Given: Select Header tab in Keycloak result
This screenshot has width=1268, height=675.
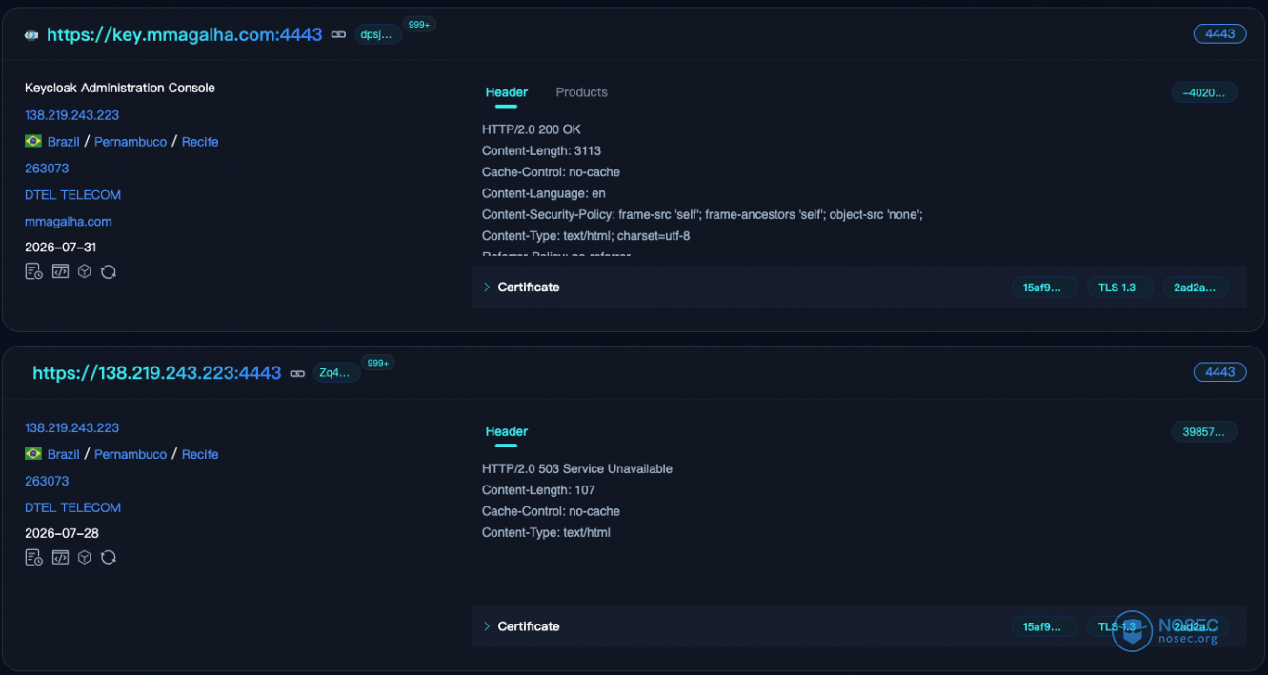Looking at the screenshot, I should point(506,92).
